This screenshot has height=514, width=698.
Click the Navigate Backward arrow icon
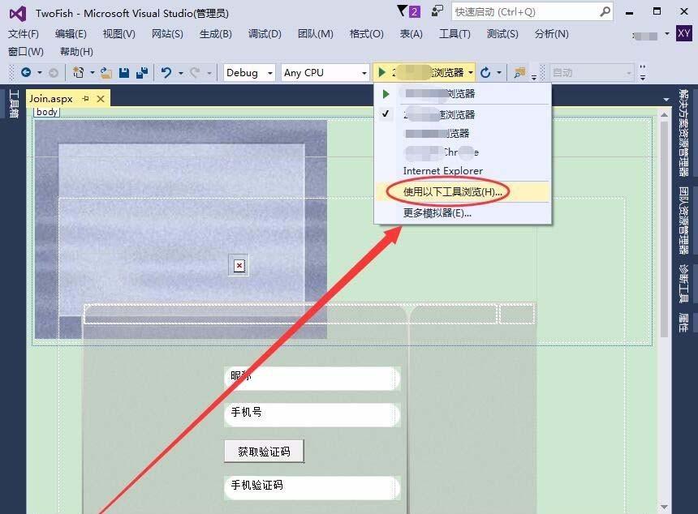(27, 72)
